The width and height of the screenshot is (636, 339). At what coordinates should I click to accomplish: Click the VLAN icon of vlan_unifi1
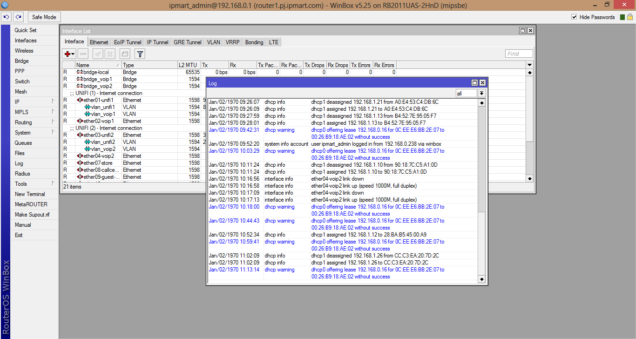click(x=87, y=107)
